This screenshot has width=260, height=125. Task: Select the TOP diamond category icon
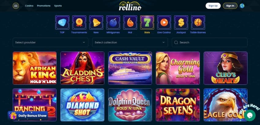point(62,23)
